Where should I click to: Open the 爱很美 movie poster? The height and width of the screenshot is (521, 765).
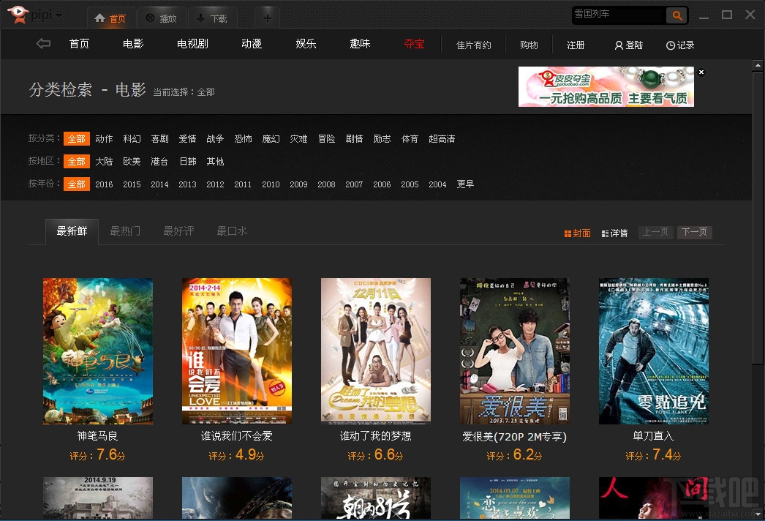[x=515, y=351]
